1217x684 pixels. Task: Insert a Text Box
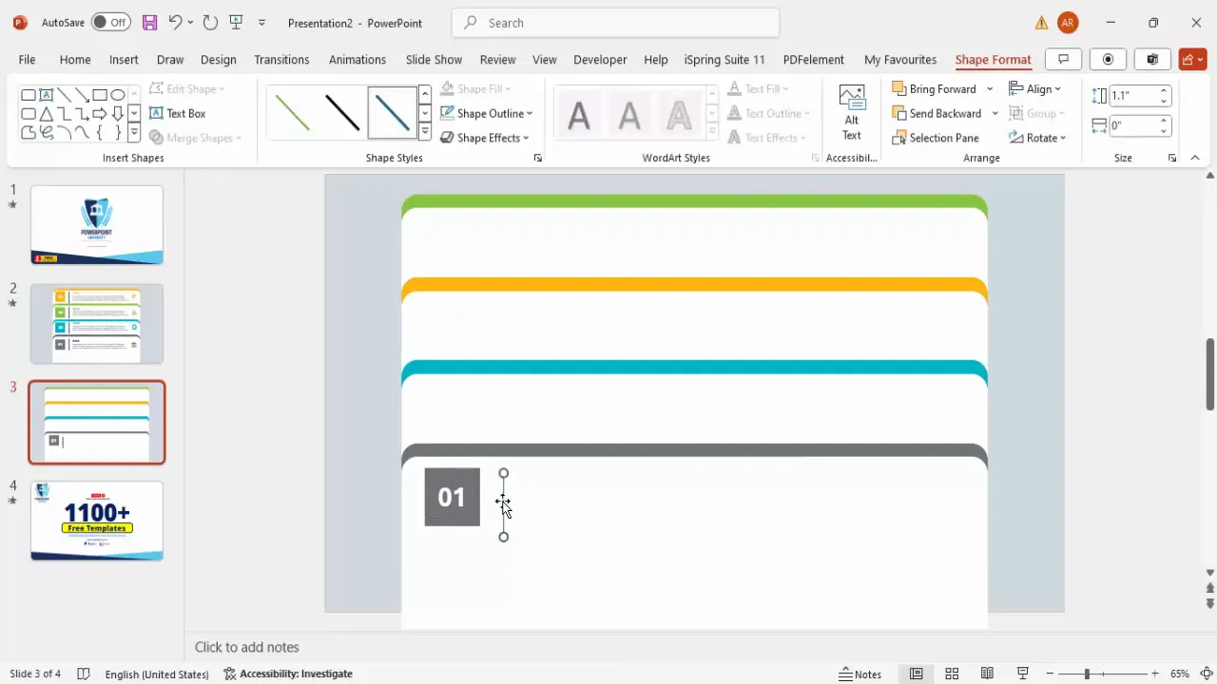pyautogui.click(x=178, y=113)
